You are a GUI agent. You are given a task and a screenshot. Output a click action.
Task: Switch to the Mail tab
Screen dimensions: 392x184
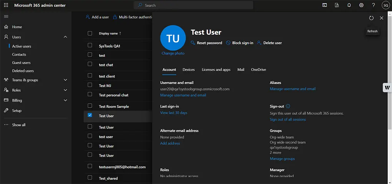click(x=241, y=70)
